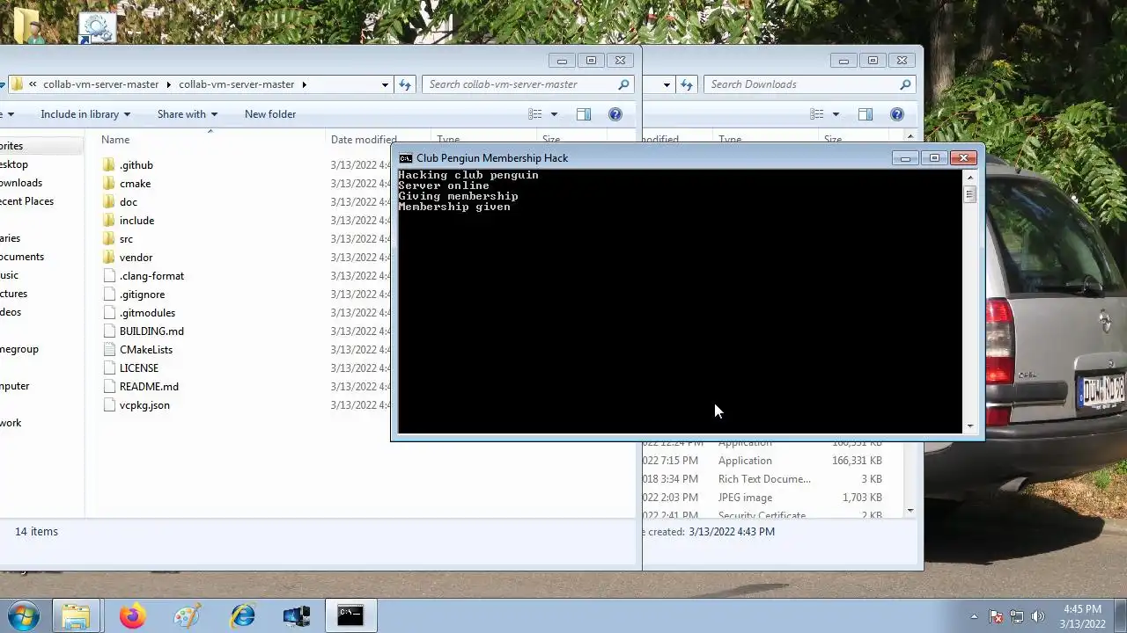Viewport: 1127px width, 633px height.
Task: Switch to command prompt taskbar button
Action: (350, 616)
